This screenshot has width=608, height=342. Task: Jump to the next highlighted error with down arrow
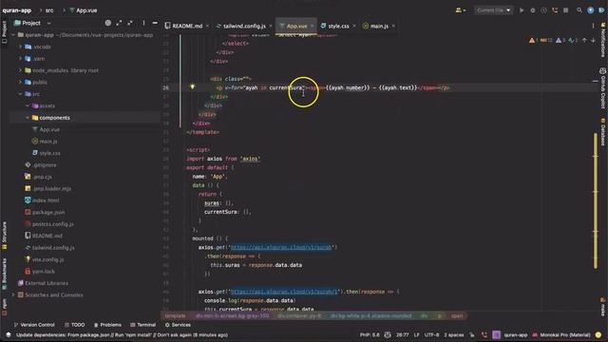point(593,40)
